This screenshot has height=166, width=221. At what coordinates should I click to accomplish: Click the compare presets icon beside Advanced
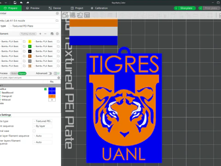pyautogui.click(x=59, y=73)
